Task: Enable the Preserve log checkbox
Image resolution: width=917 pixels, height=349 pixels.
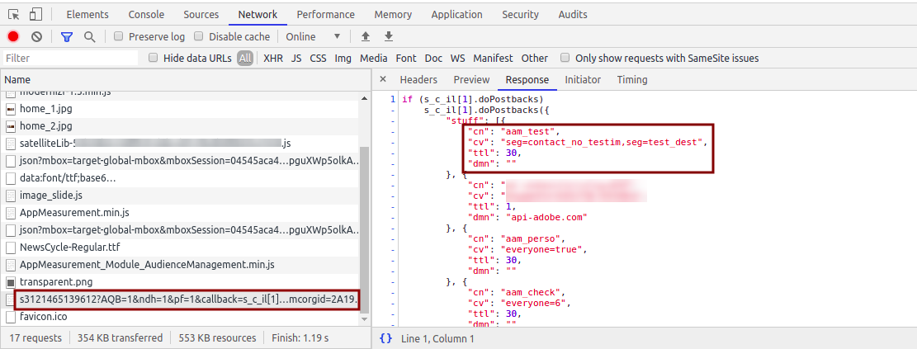Action: [119, 36]
